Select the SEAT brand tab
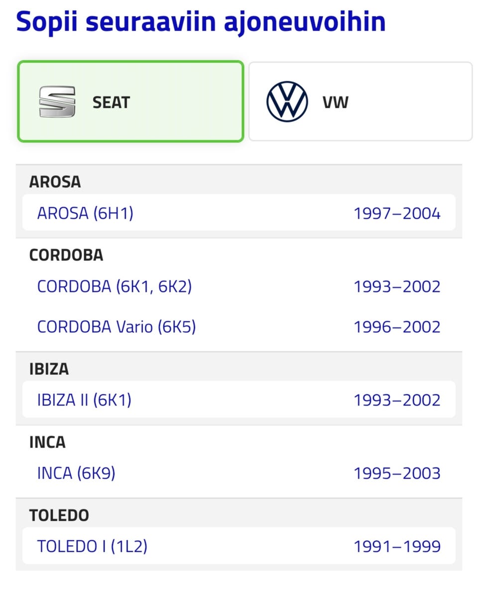 (x=130, y=102)
